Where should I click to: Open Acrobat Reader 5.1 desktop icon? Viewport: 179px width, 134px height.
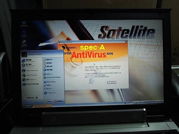24,43
